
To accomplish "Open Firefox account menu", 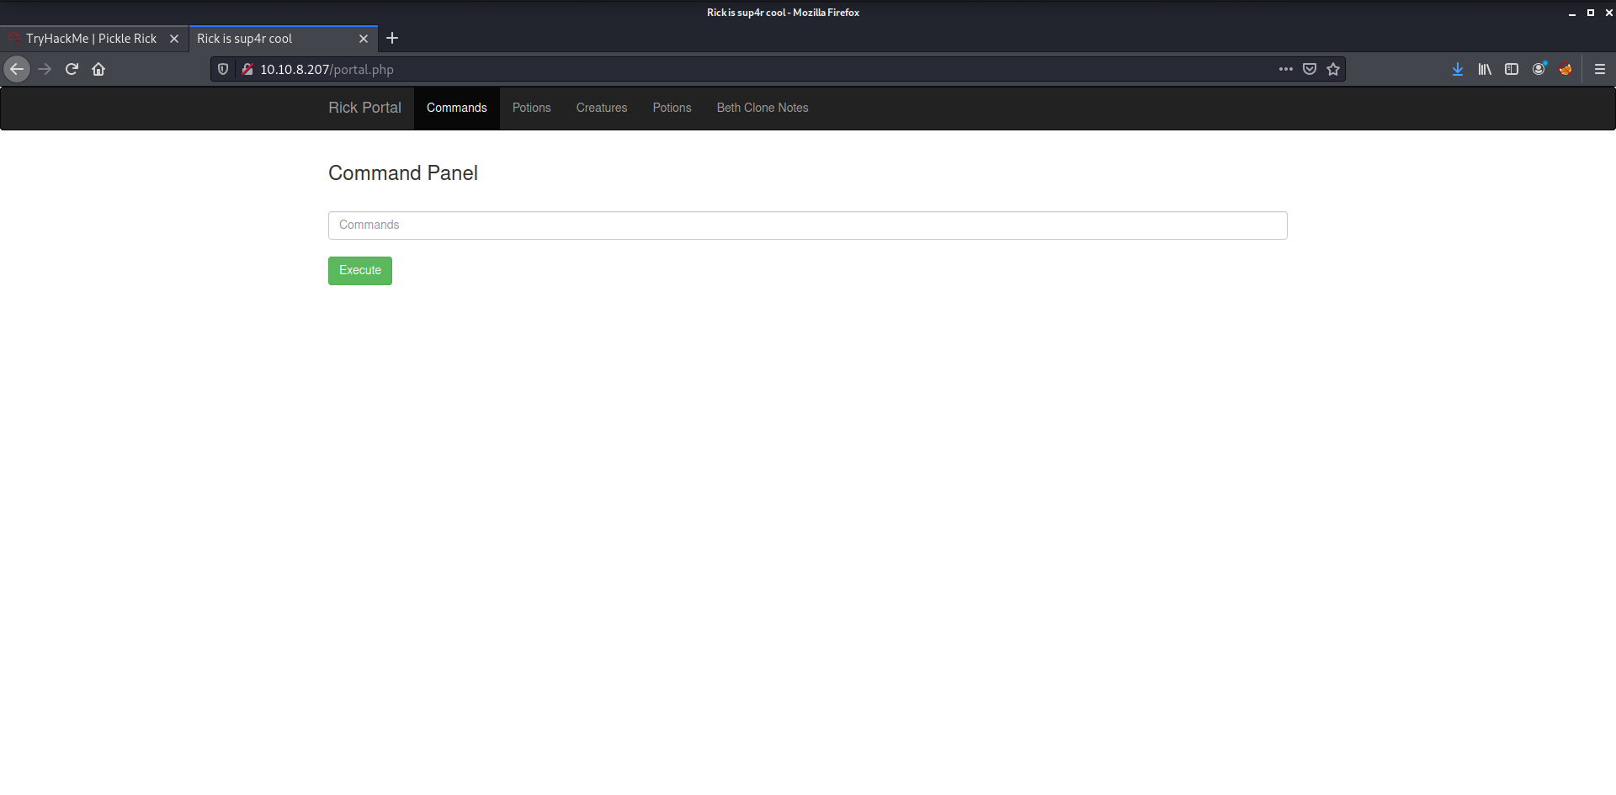I will pos(1539,69).
